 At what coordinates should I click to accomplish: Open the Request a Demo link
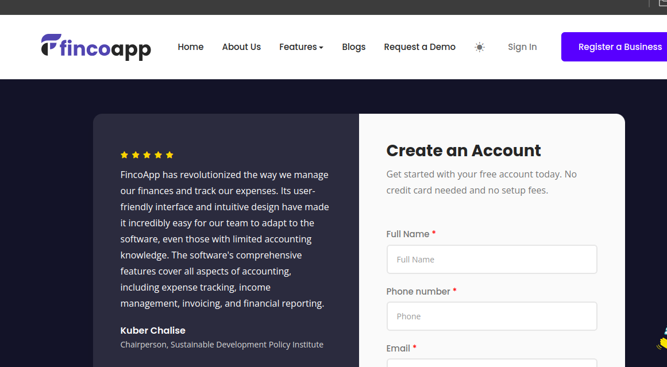[x=419, y=47]
